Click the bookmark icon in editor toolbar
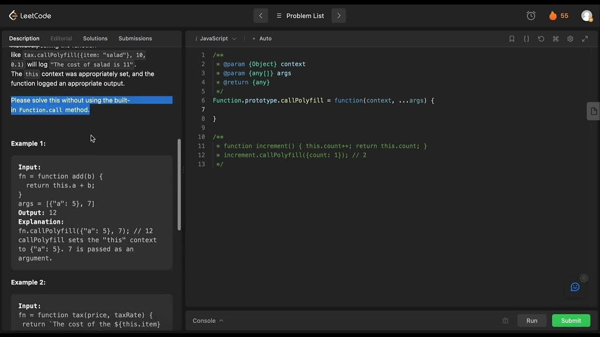This screenshot has height=337, width=600. click(512, 39)
